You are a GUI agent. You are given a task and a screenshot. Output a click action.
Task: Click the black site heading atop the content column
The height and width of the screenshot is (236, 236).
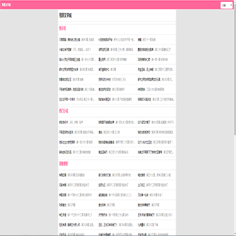66,16
